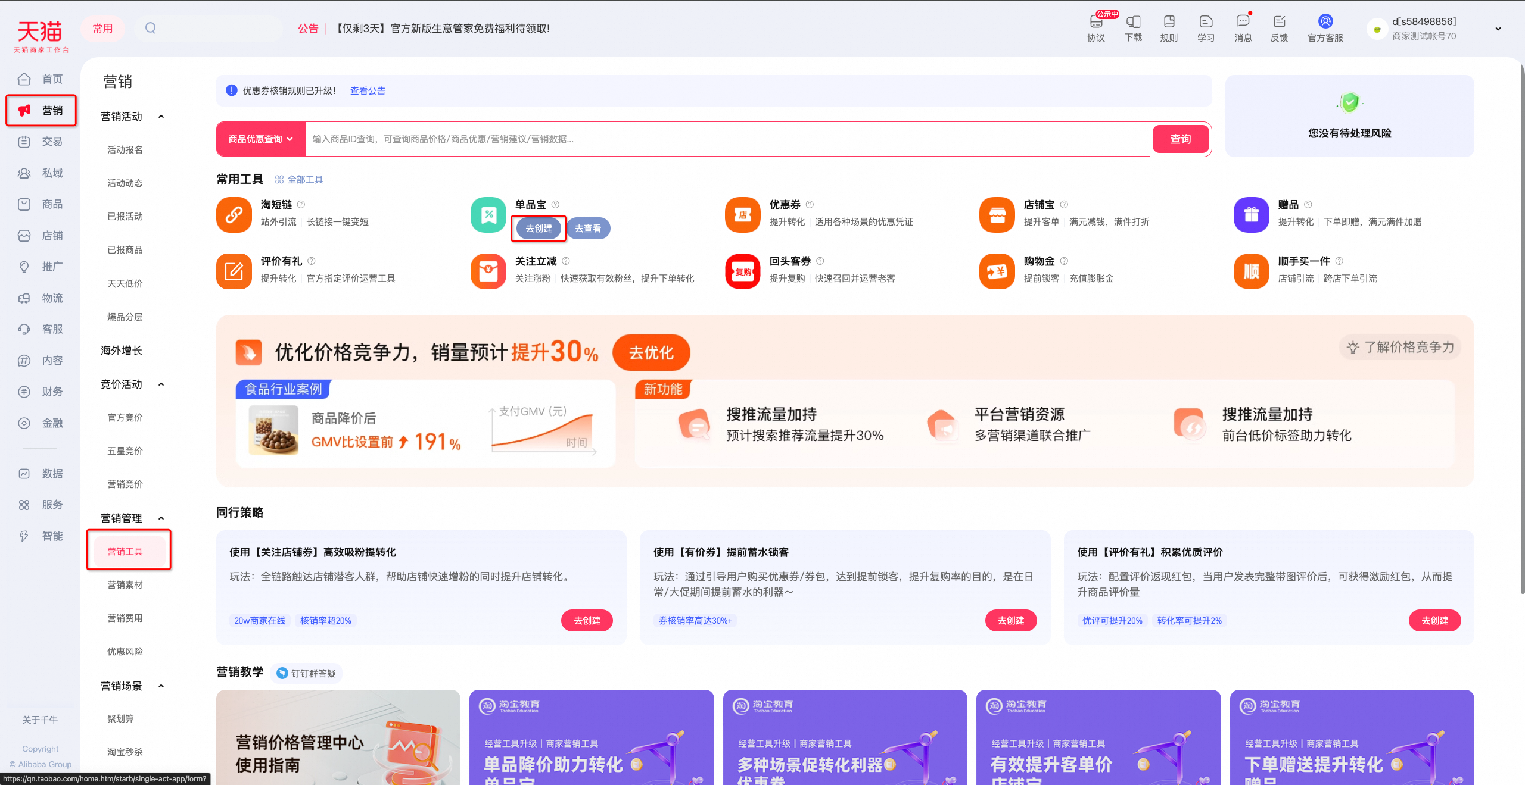
Task: Click the page vertical scrollbar
Action: [1522, 327]
